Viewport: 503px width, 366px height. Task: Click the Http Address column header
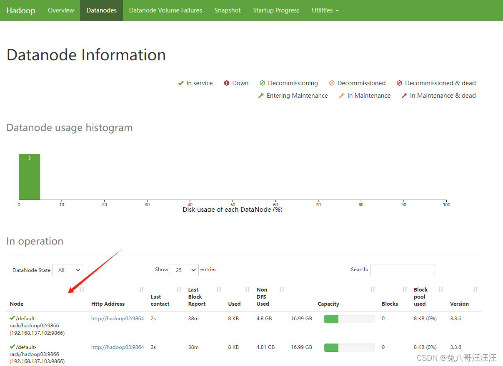pos(108,304)
